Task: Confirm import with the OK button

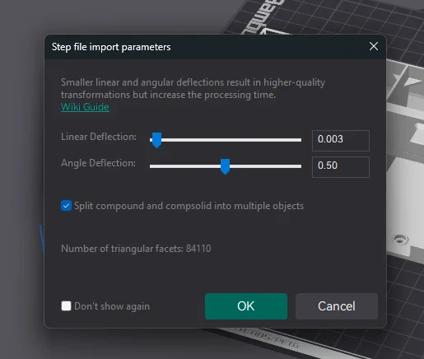Action: (246, 306)
